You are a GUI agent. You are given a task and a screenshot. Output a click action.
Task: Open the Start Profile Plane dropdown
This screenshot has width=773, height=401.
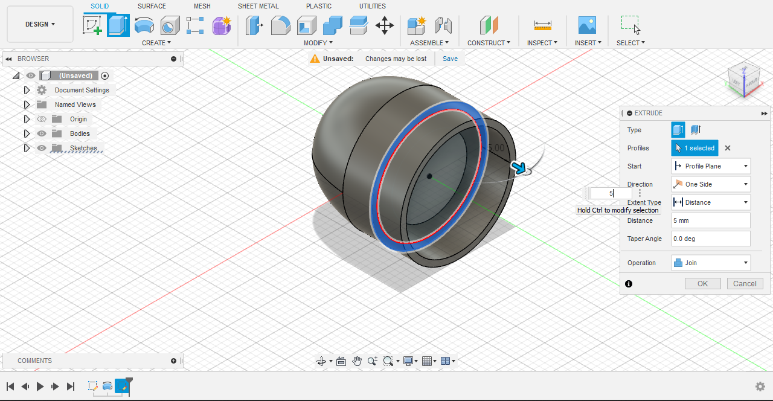click(711, 166)
